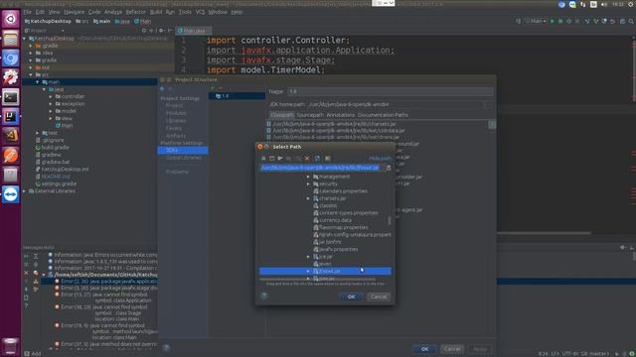636x357 pixels.
Task: Open the Analyze menu
Action: point(112,12)
